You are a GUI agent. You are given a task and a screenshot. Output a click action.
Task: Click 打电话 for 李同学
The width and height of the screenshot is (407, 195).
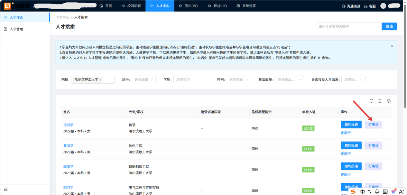pyautogui.click(x=373, y=166)
